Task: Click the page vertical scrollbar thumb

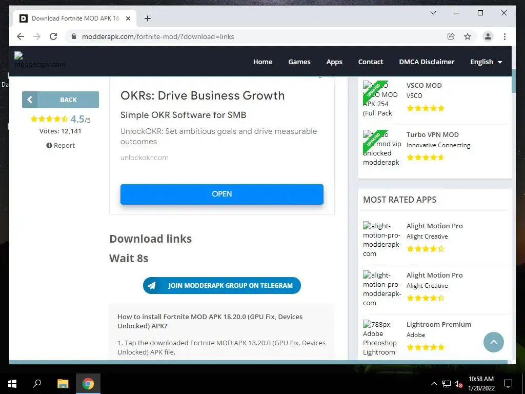Action: (513, 81)
